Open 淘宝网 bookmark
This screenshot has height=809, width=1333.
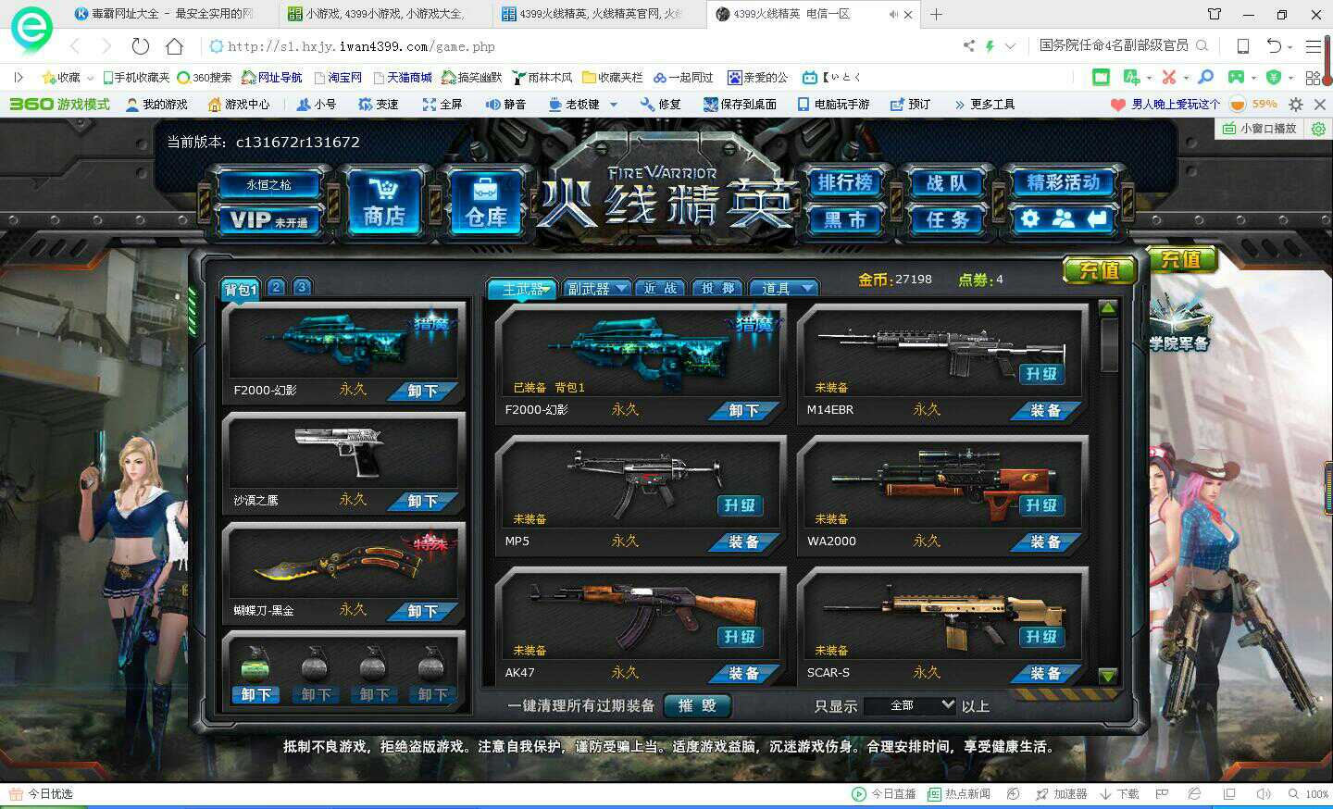point(338,78)
